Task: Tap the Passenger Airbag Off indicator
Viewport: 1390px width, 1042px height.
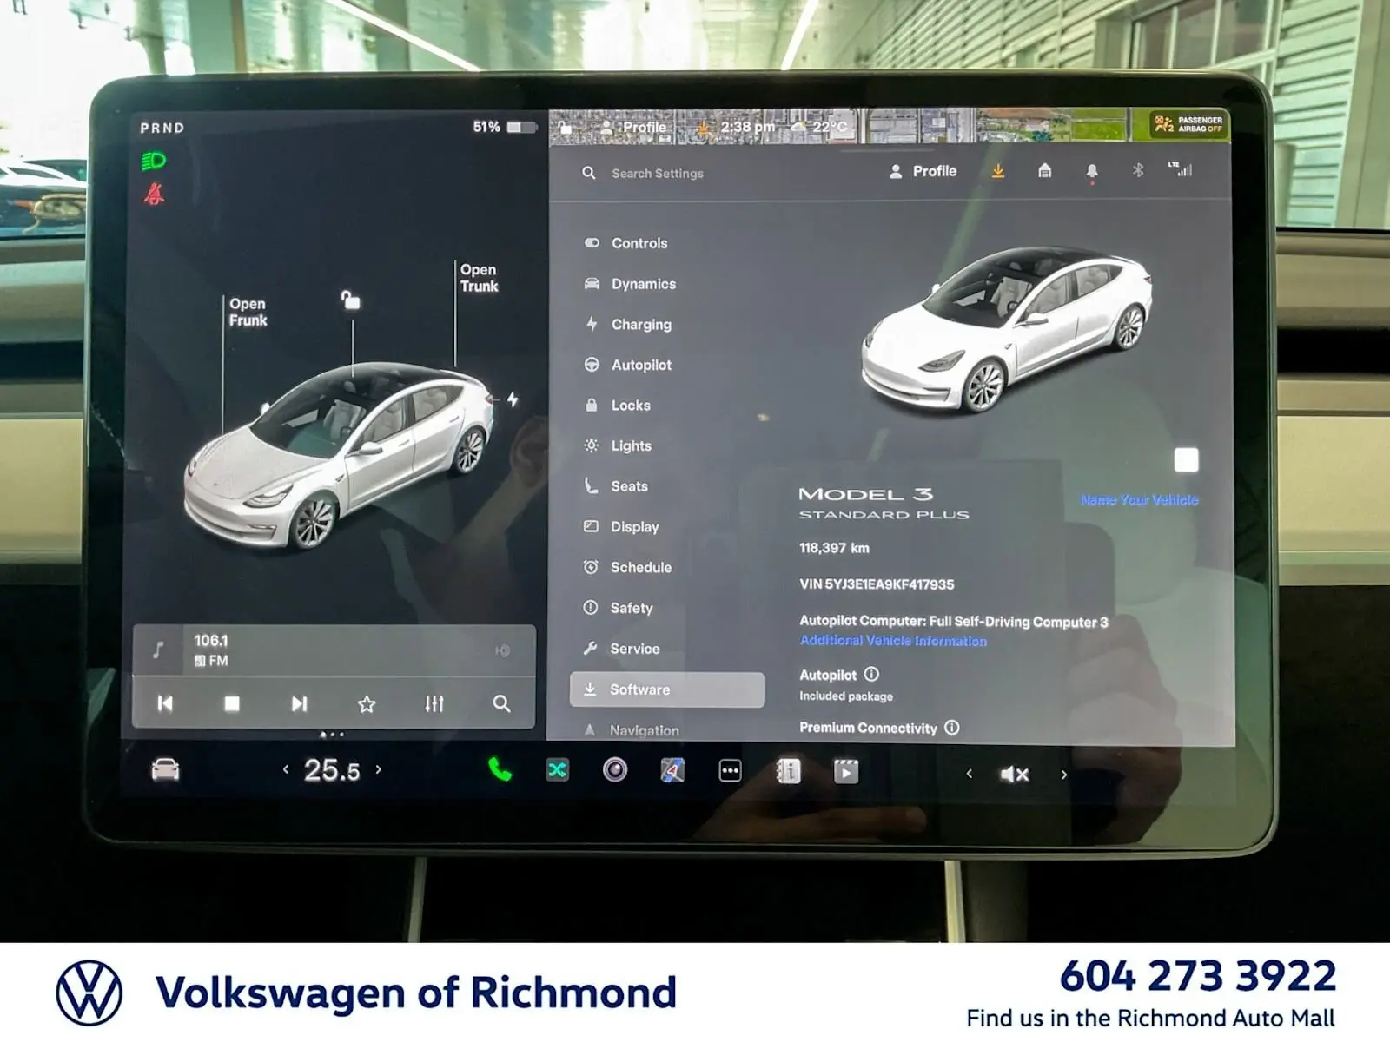Action: pos(1188,124)
